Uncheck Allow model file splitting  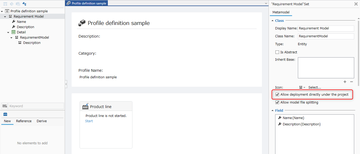pyautogui.click(x=277, y=102)
